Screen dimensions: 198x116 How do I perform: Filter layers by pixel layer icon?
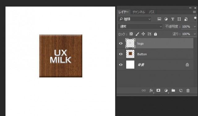pos(159,19)
